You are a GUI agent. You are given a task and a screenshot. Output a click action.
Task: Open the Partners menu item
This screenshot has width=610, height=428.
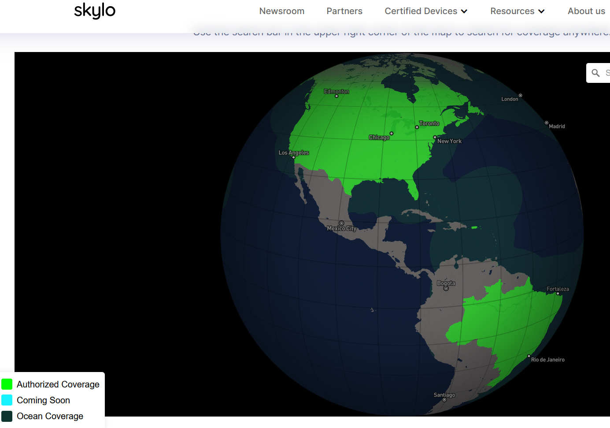tap(344, 11)
